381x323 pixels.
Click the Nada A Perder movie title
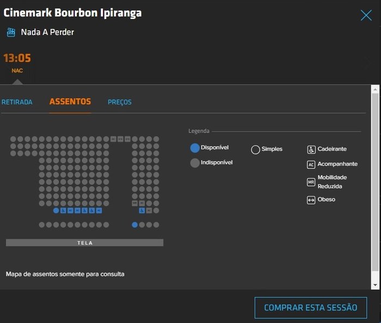click(x=47, y=32)
